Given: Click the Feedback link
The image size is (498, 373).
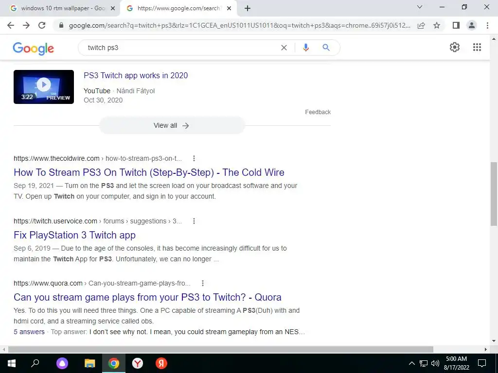Looking at the screenshot, I should coord(318,112).
